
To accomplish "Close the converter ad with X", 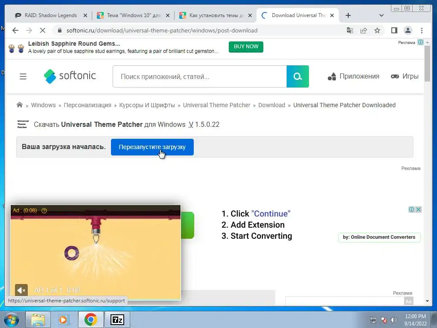I will 418,209.
